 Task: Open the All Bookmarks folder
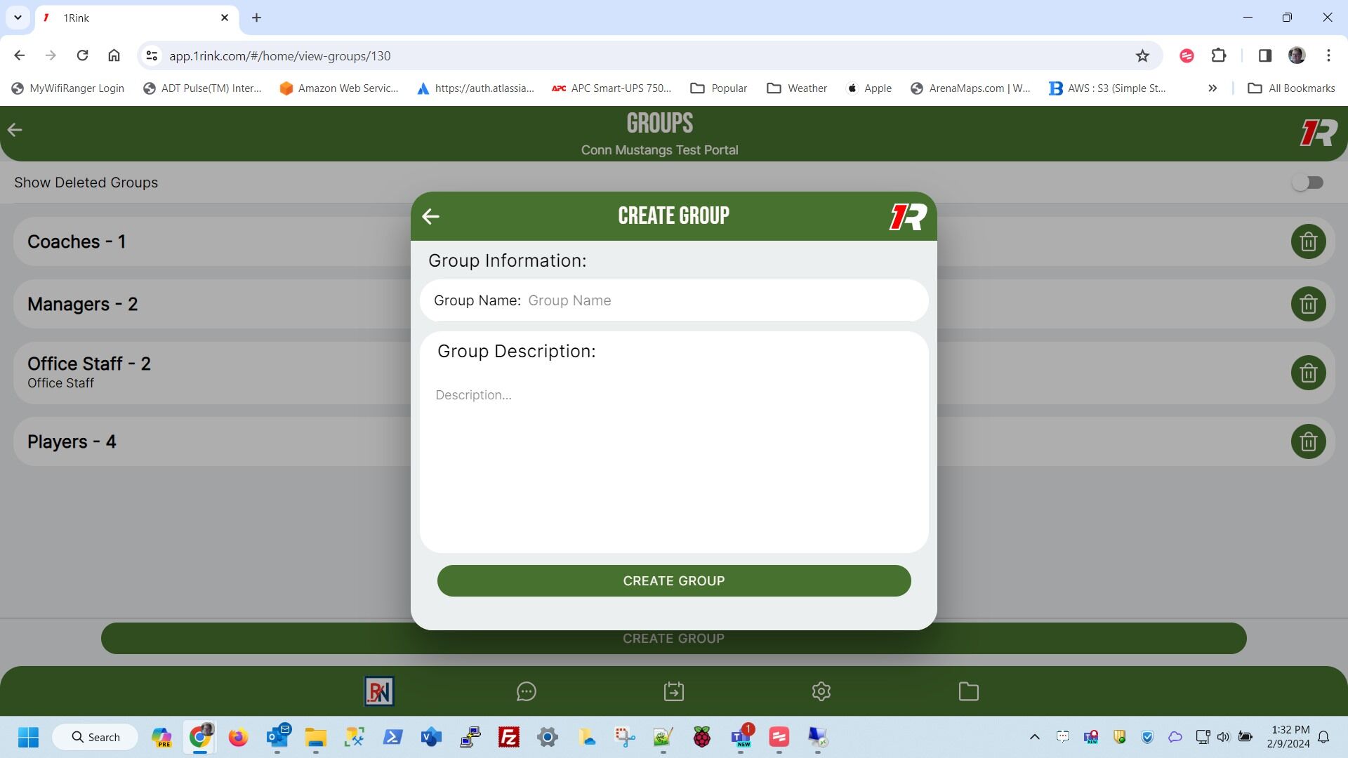coord(1291,88)
